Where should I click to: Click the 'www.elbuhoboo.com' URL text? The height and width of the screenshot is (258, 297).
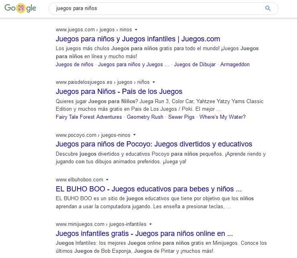point(79,180)
